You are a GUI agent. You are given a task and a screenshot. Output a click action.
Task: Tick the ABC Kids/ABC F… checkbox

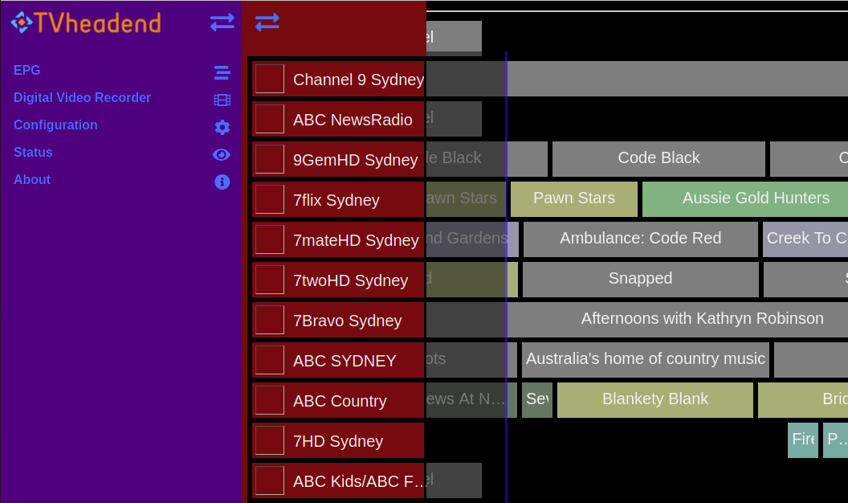(x=270, y=481)
